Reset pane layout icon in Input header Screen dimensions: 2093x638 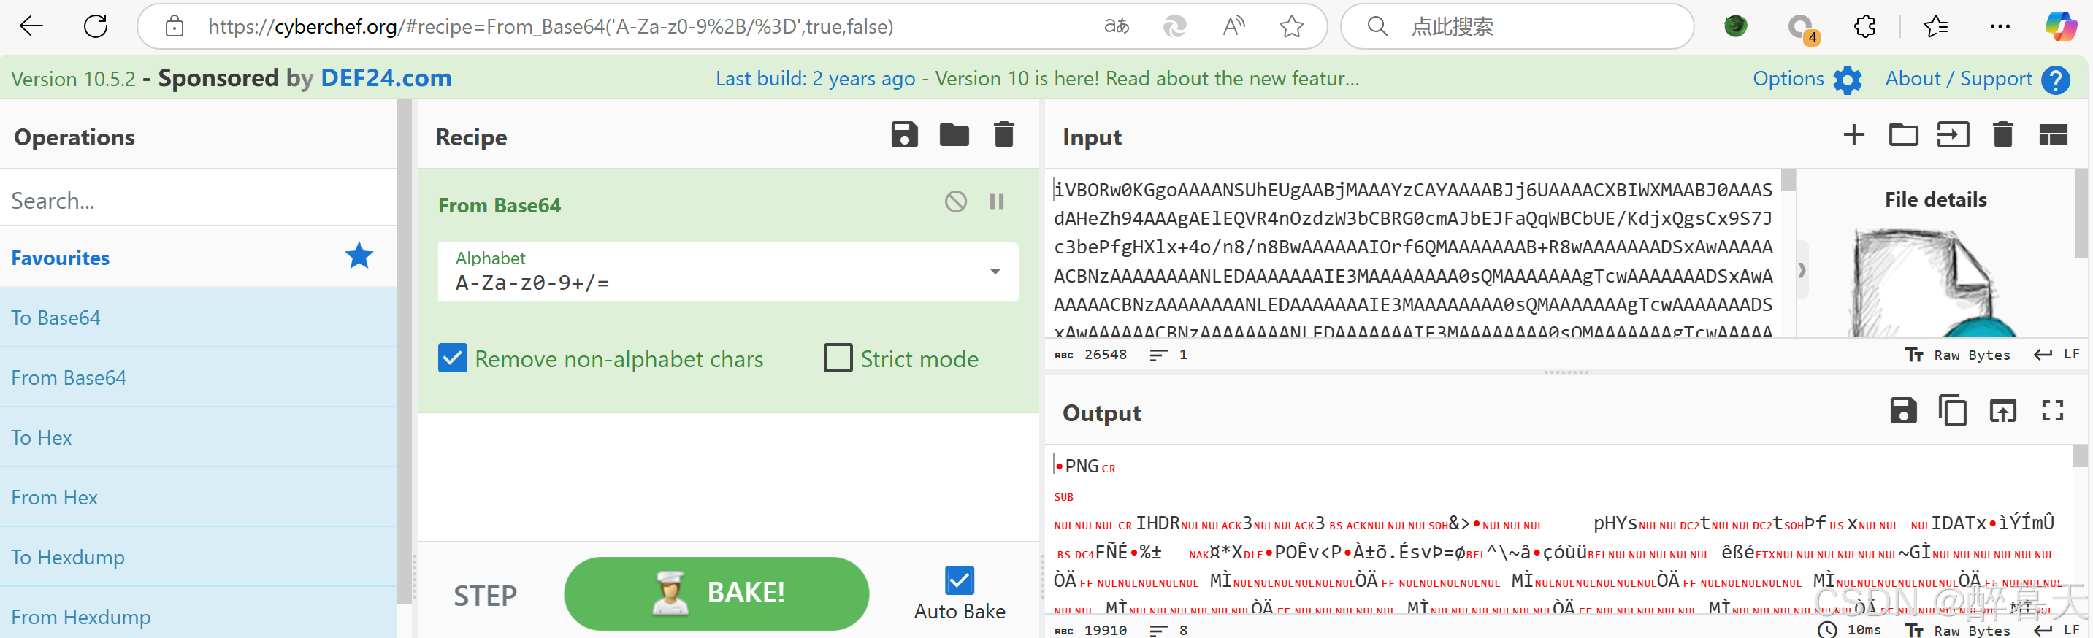(2053, 135)
